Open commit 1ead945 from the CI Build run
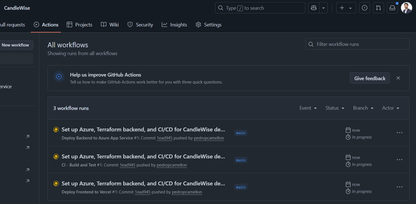The height and width of the screenshot is (204, 416). pos(127,165)
